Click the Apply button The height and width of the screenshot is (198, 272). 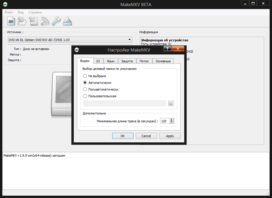(170, 136)
